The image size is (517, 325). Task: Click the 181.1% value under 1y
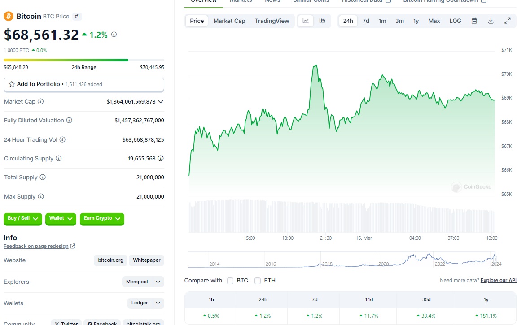(486, 316)
